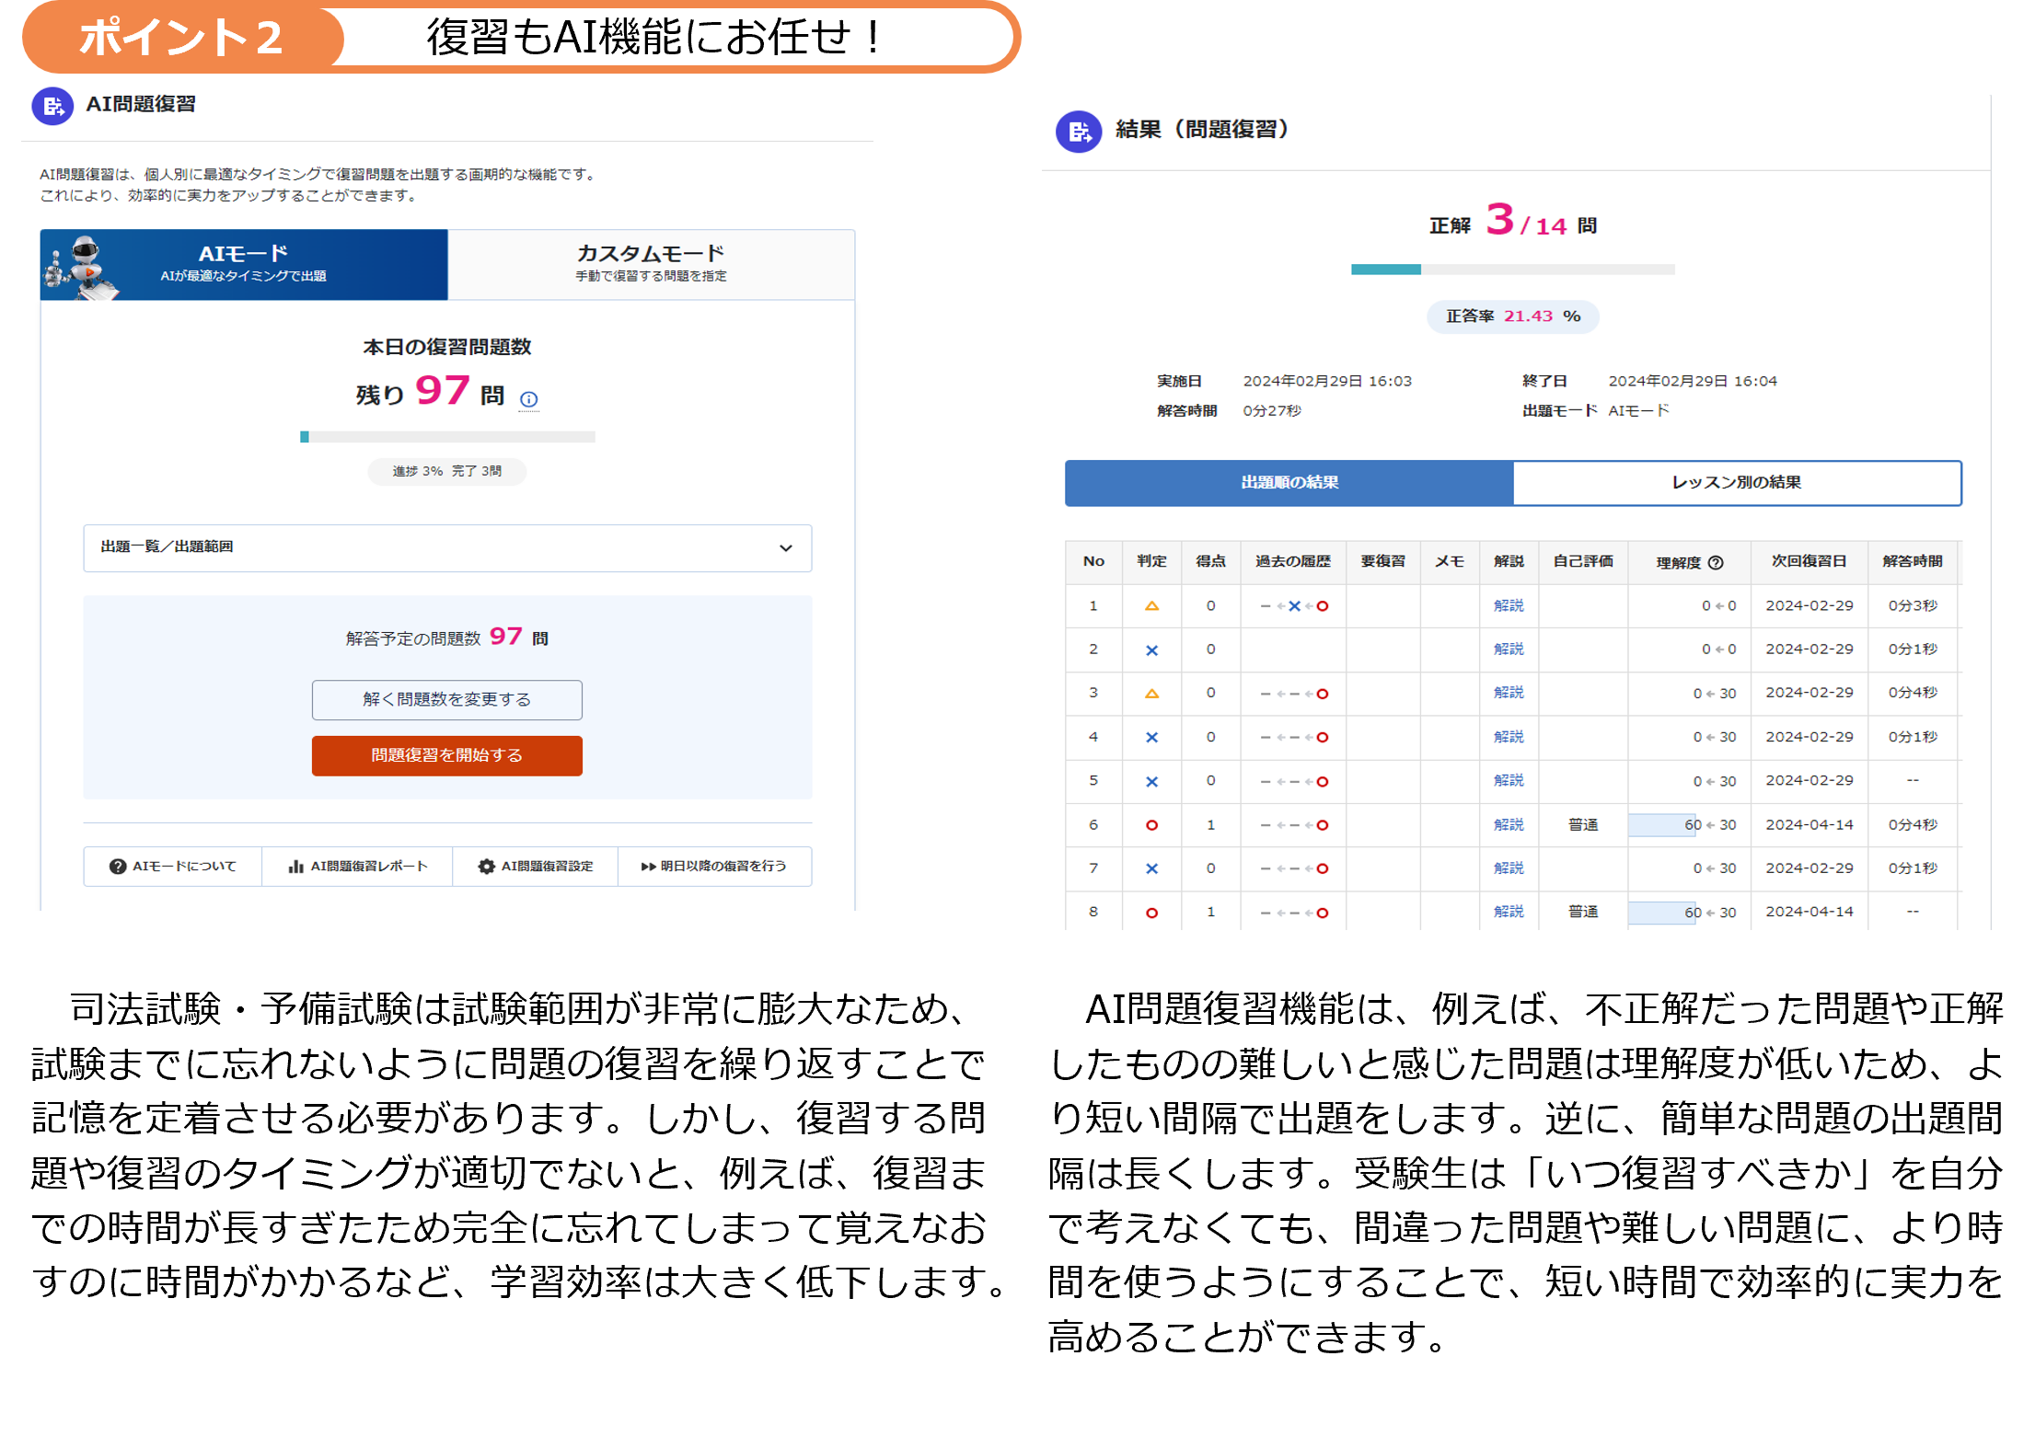
Task: Click the chevron arrow in 出題一覧 box
Action: coord(785,548)
